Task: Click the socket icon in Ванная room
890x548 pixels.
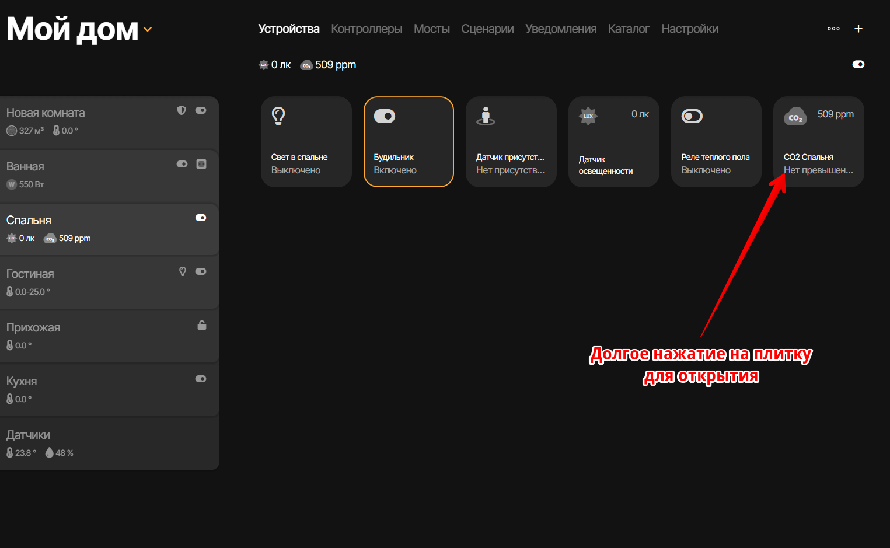Action: pos(201,164)
